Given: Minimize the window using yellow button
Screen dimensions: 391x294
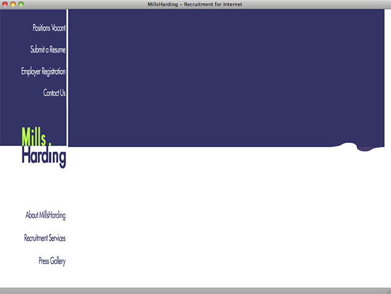Looking at the screenshot, I should click(13, 4).
